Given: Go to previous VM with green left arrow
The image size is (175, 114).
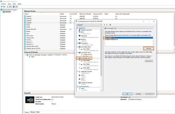Looking at the screenshot, I should pyautogui.click(x=104, y=25).
